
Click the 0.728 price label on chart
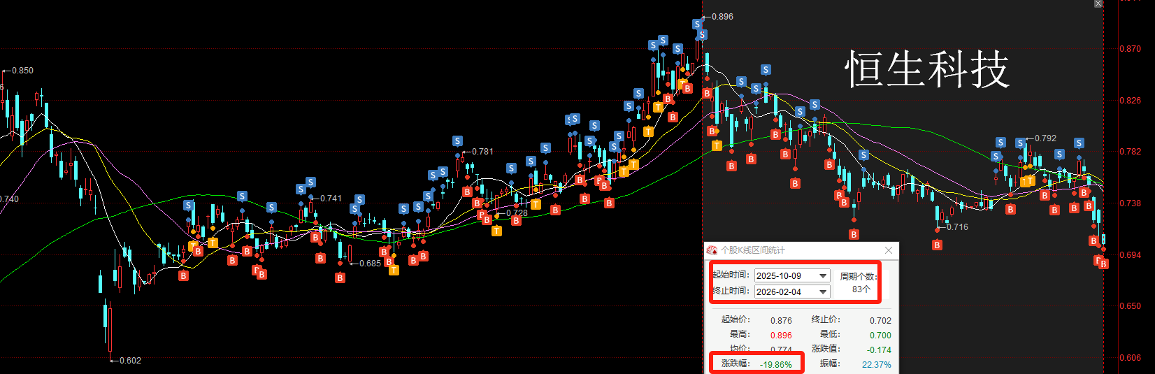point(517,213)
